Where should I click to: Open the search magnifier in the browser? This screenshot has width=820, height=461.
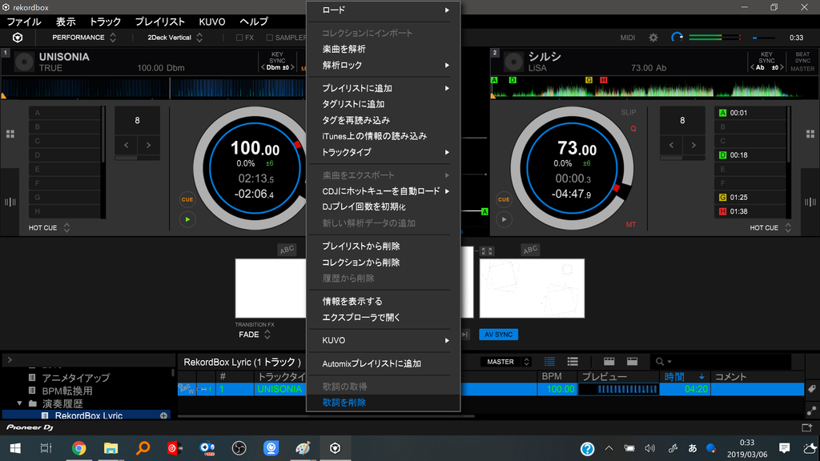coord(658,361)
